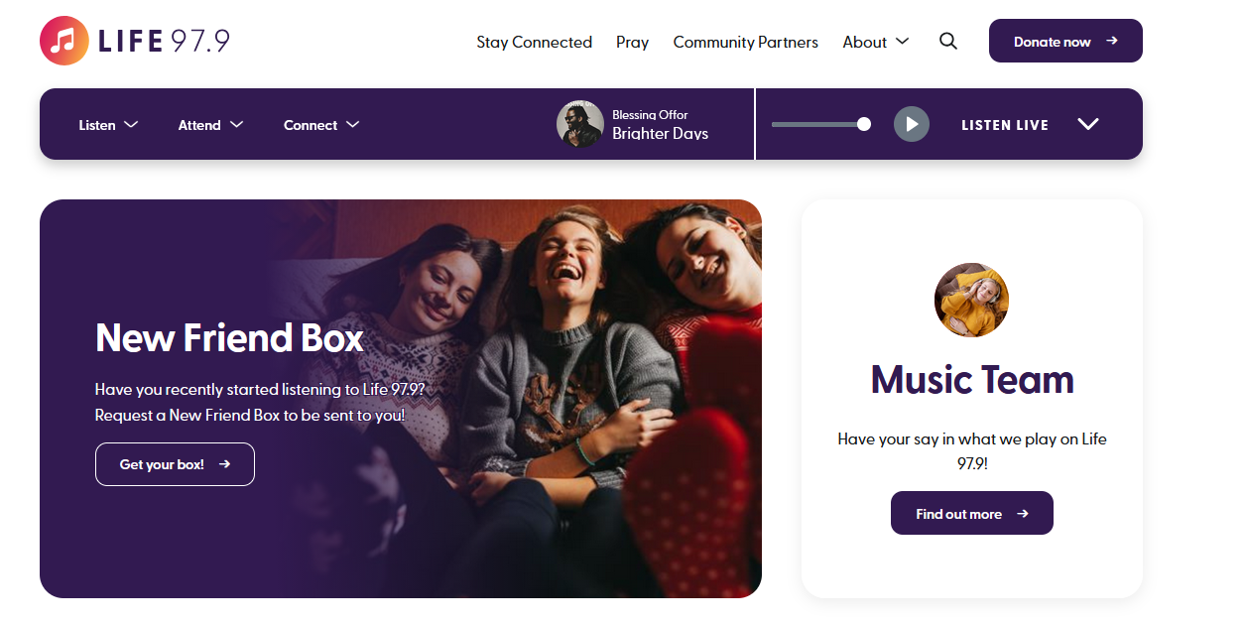Click the Music Team avatar image
1246x625 pixels.
[x=971, y=300]
